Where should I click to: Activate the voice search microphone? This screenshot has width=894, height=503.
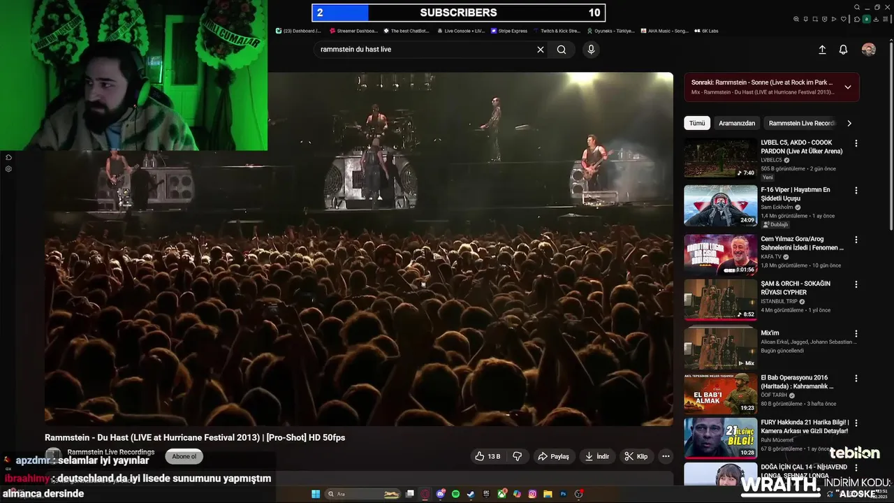tap(591, 50)
